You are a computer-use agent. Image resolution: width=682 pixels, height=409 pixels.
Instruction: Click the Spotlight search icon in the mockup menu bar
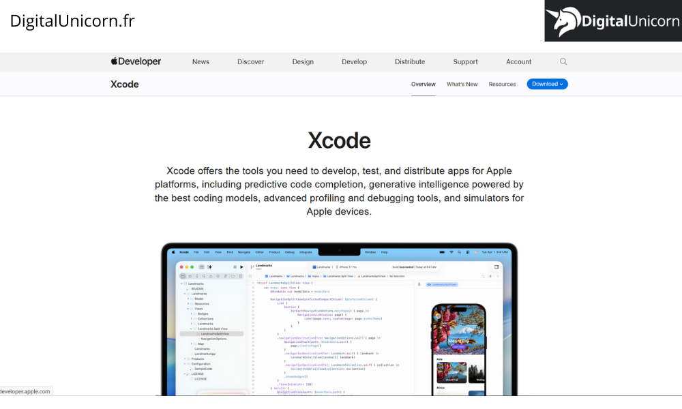460,253
